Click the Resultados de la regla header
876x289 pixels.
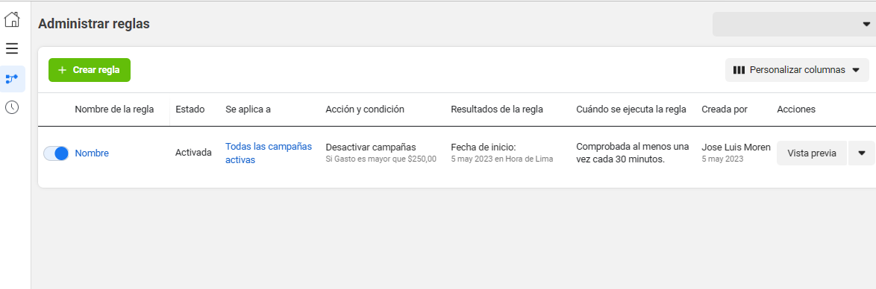click(497, 109)
